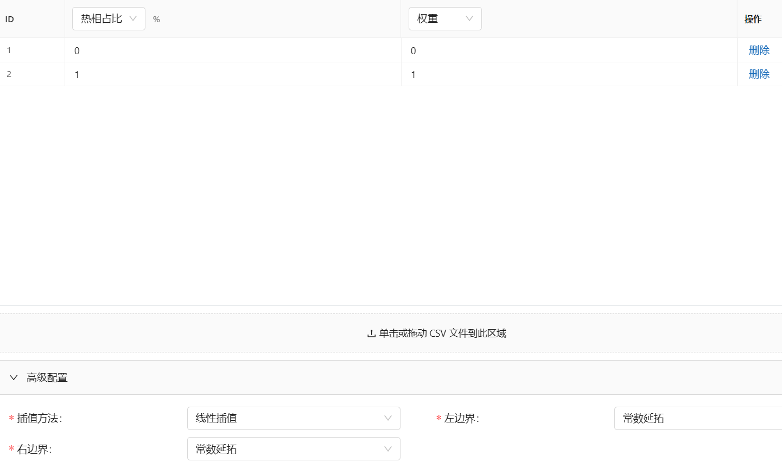Open the 热相占比 column dropdown
This screenshot has height=462, width=782.
pos(109,18)
